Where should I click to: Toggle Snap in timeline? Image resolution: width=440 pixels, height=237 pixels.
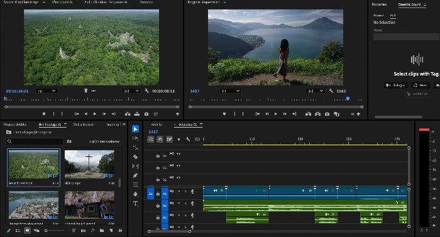click(160, 140)
